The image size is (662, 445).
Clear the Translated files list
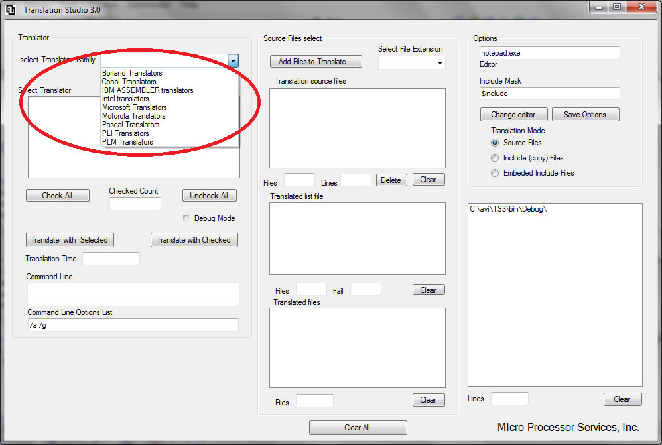[x=429, y=400]
